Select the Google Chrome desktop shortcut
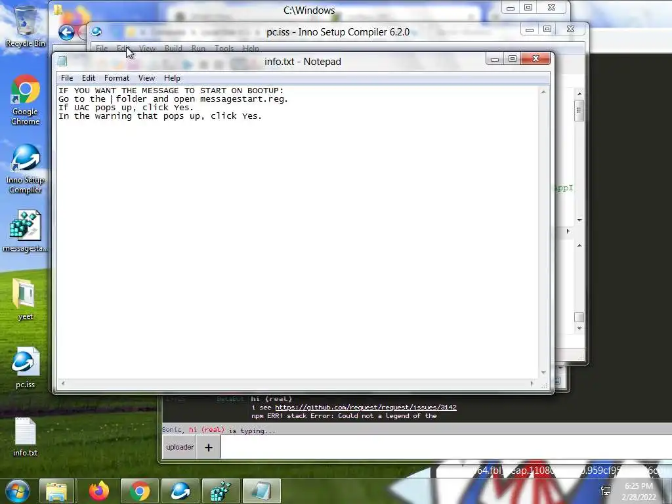672x504 pixels. (x=26, y=100)
